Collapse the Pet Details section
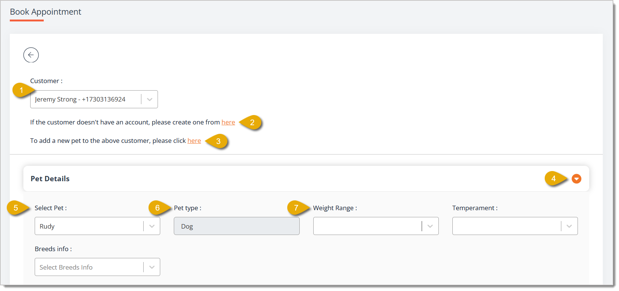The width and height of the screenshot is (619, 291). [576, 179]
